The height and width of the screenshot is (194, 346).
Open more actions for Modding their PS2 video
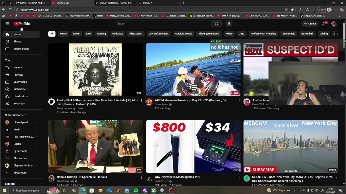click(239, 177)
